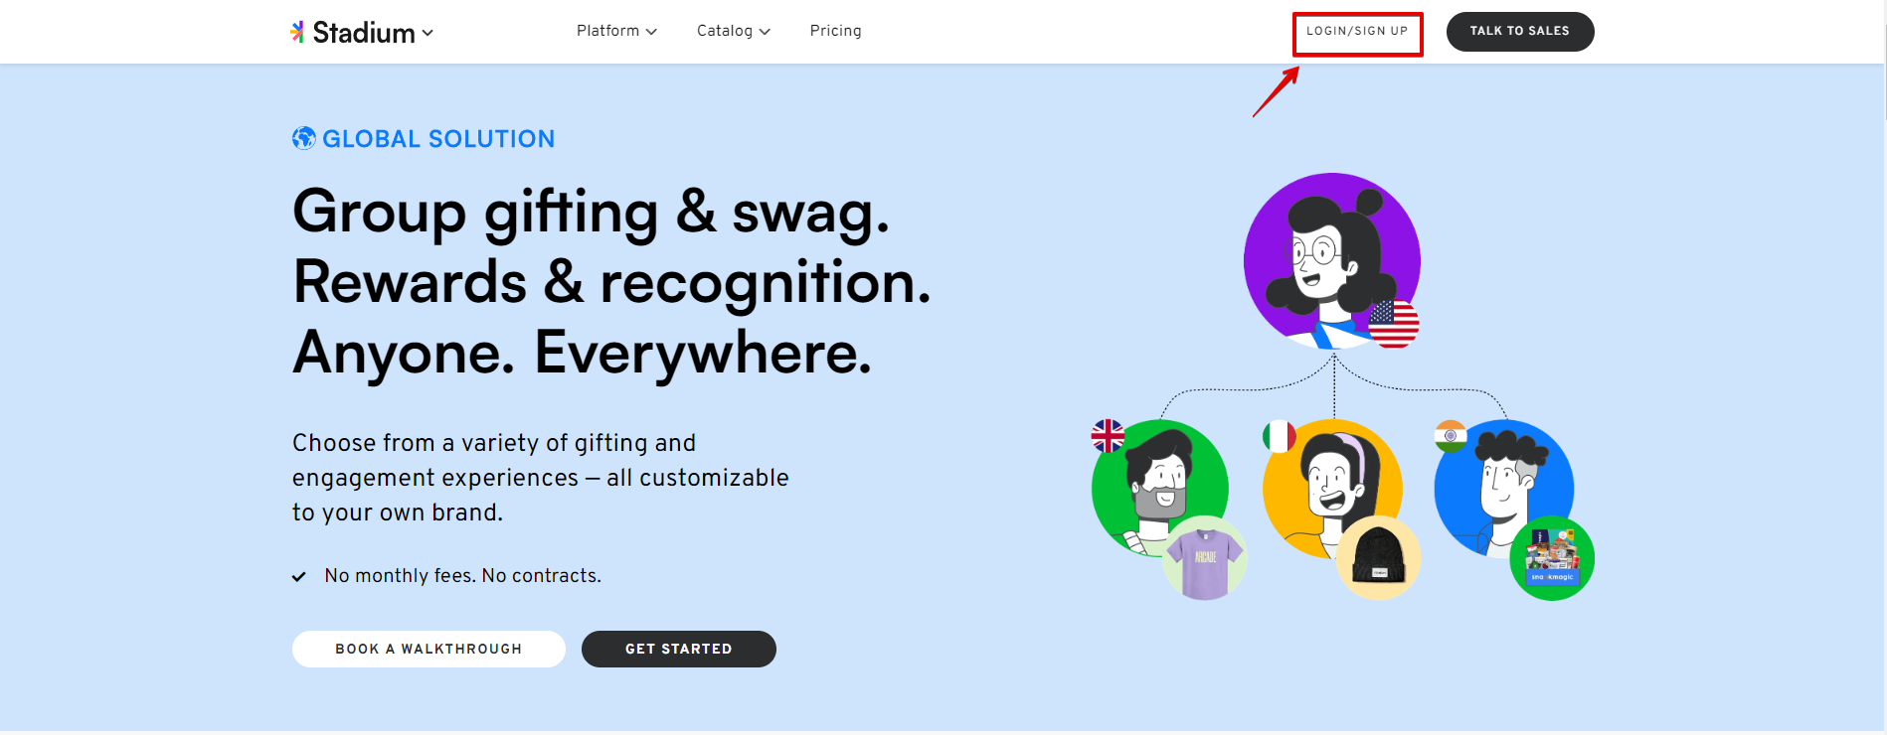Select the US flag on the top avatar
The width and height of the screenshot is (1887, 735).
click(x=1392, y=326)
